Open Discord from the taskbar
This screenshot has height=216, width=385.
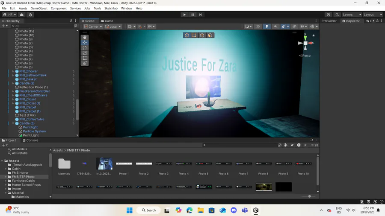click(234, 210)
